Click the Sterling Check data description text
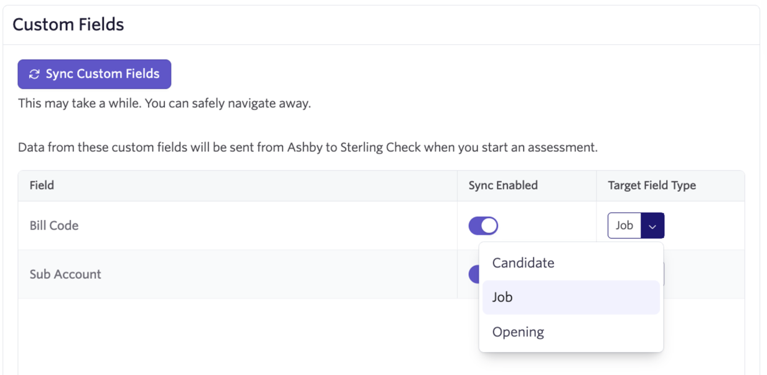The image size is (767, 375). (x=308, y=148)
